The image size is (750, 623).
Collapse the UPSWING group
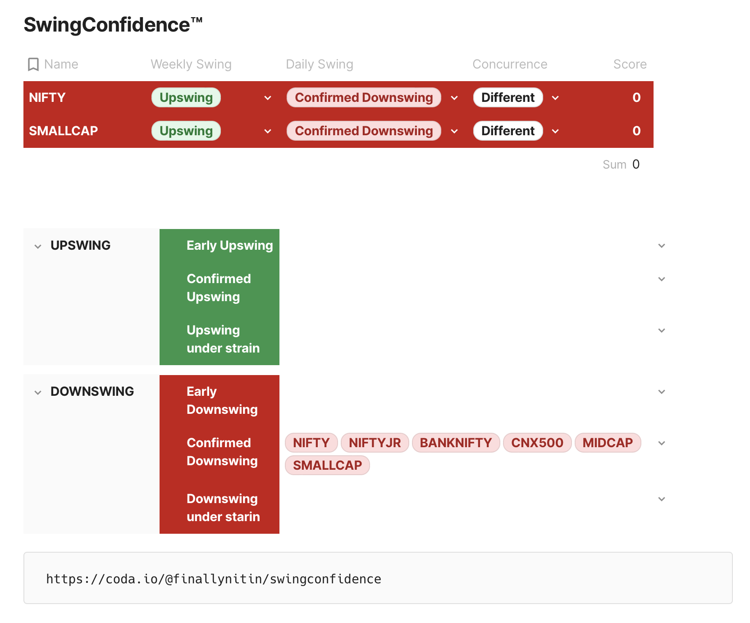tap(38, 246)
